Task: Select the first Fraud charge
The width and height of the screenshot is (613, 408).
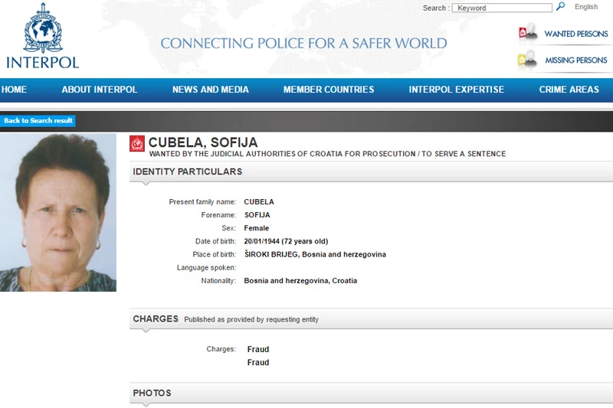Action: 258,349
